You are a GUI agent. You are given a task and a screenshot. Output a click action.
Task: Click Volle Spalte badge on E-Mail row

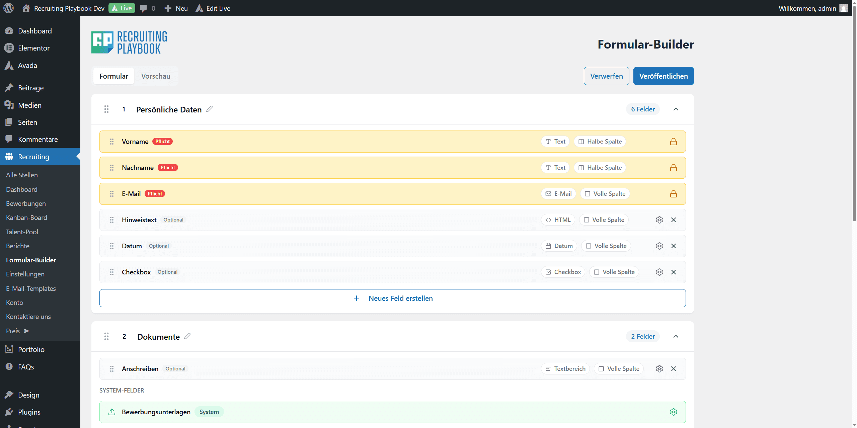(x=605, y=194)
